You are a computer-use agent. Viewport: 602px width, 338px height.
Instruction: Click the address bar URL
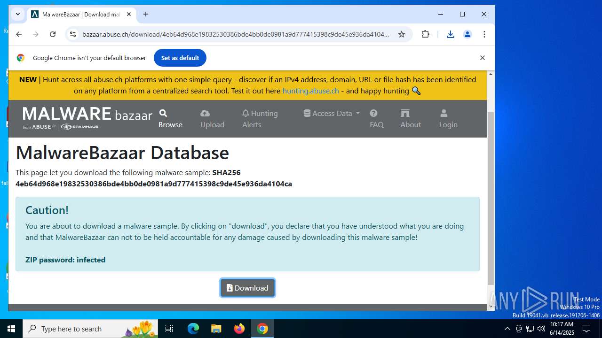point(236,34)
